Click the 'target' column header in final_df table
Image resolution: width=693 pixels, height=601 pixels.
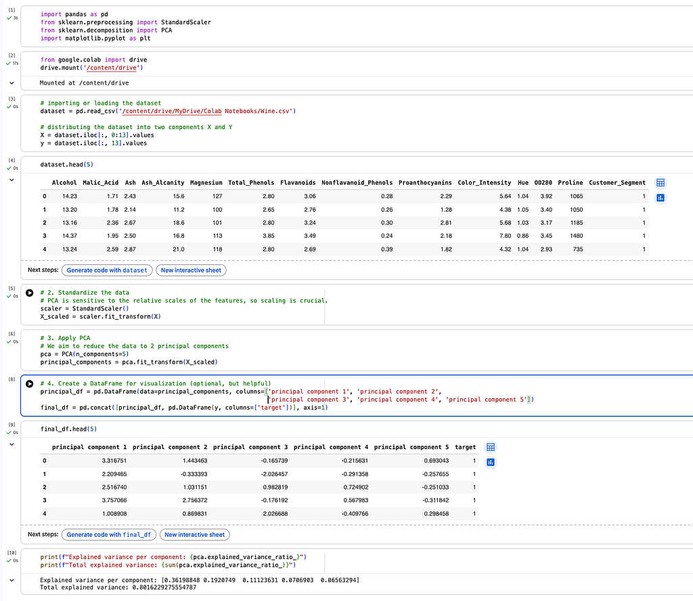(x=466, y=448)
